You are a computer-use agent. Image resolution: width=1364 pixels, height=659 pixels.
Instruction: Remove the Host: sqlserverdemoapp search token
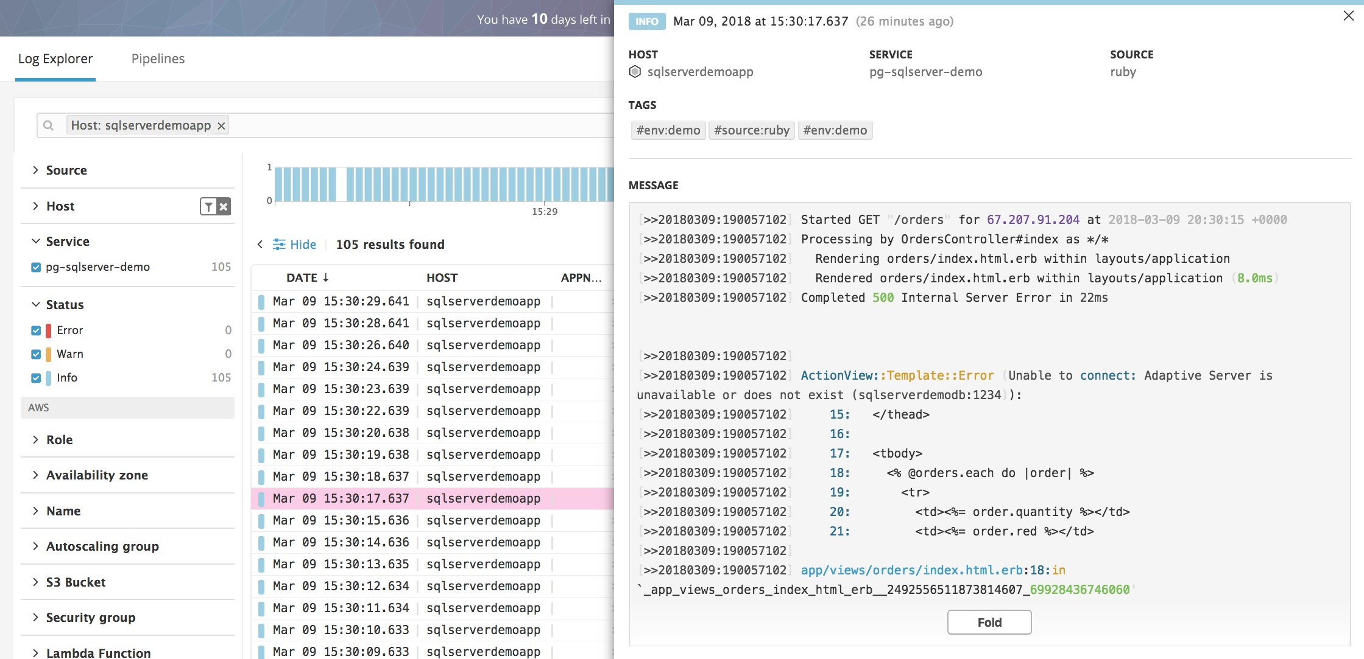tap(221, 125)
